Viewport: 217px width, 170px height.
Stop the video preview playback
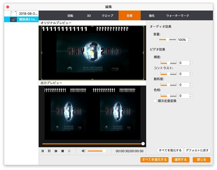point(63,151)
